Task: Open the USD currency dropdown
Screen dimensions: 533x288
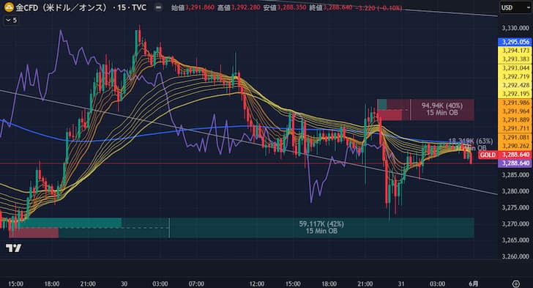Action: pos(515,7)
